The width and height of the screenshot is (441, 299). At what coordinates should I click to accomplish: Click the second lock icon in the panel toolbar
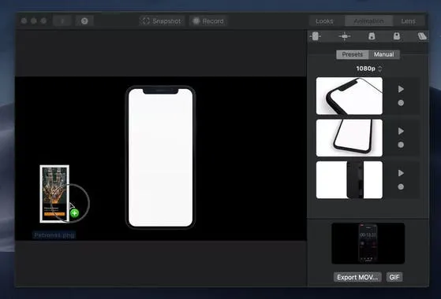(x=397, y=36)
